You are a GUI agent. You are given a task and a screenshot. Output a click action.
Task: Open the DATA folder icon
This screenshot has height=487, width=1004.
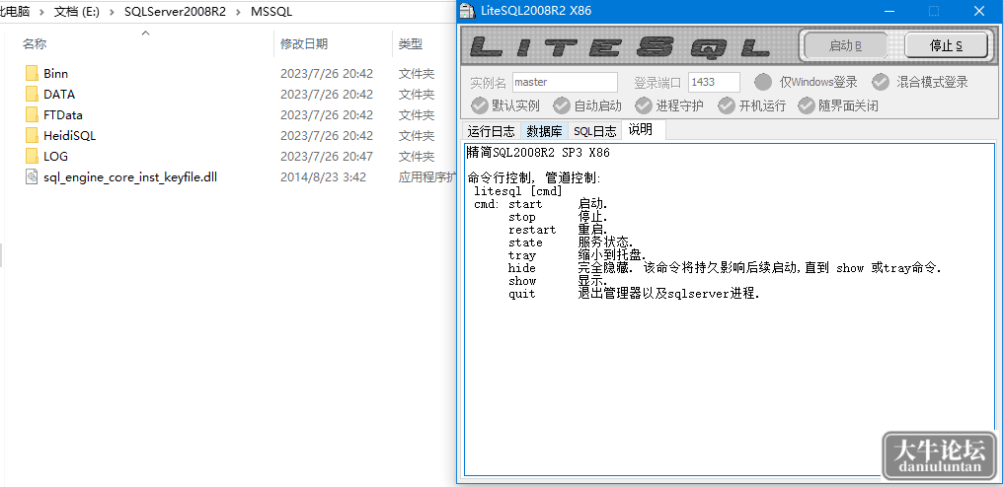click(x=32, y=95)
